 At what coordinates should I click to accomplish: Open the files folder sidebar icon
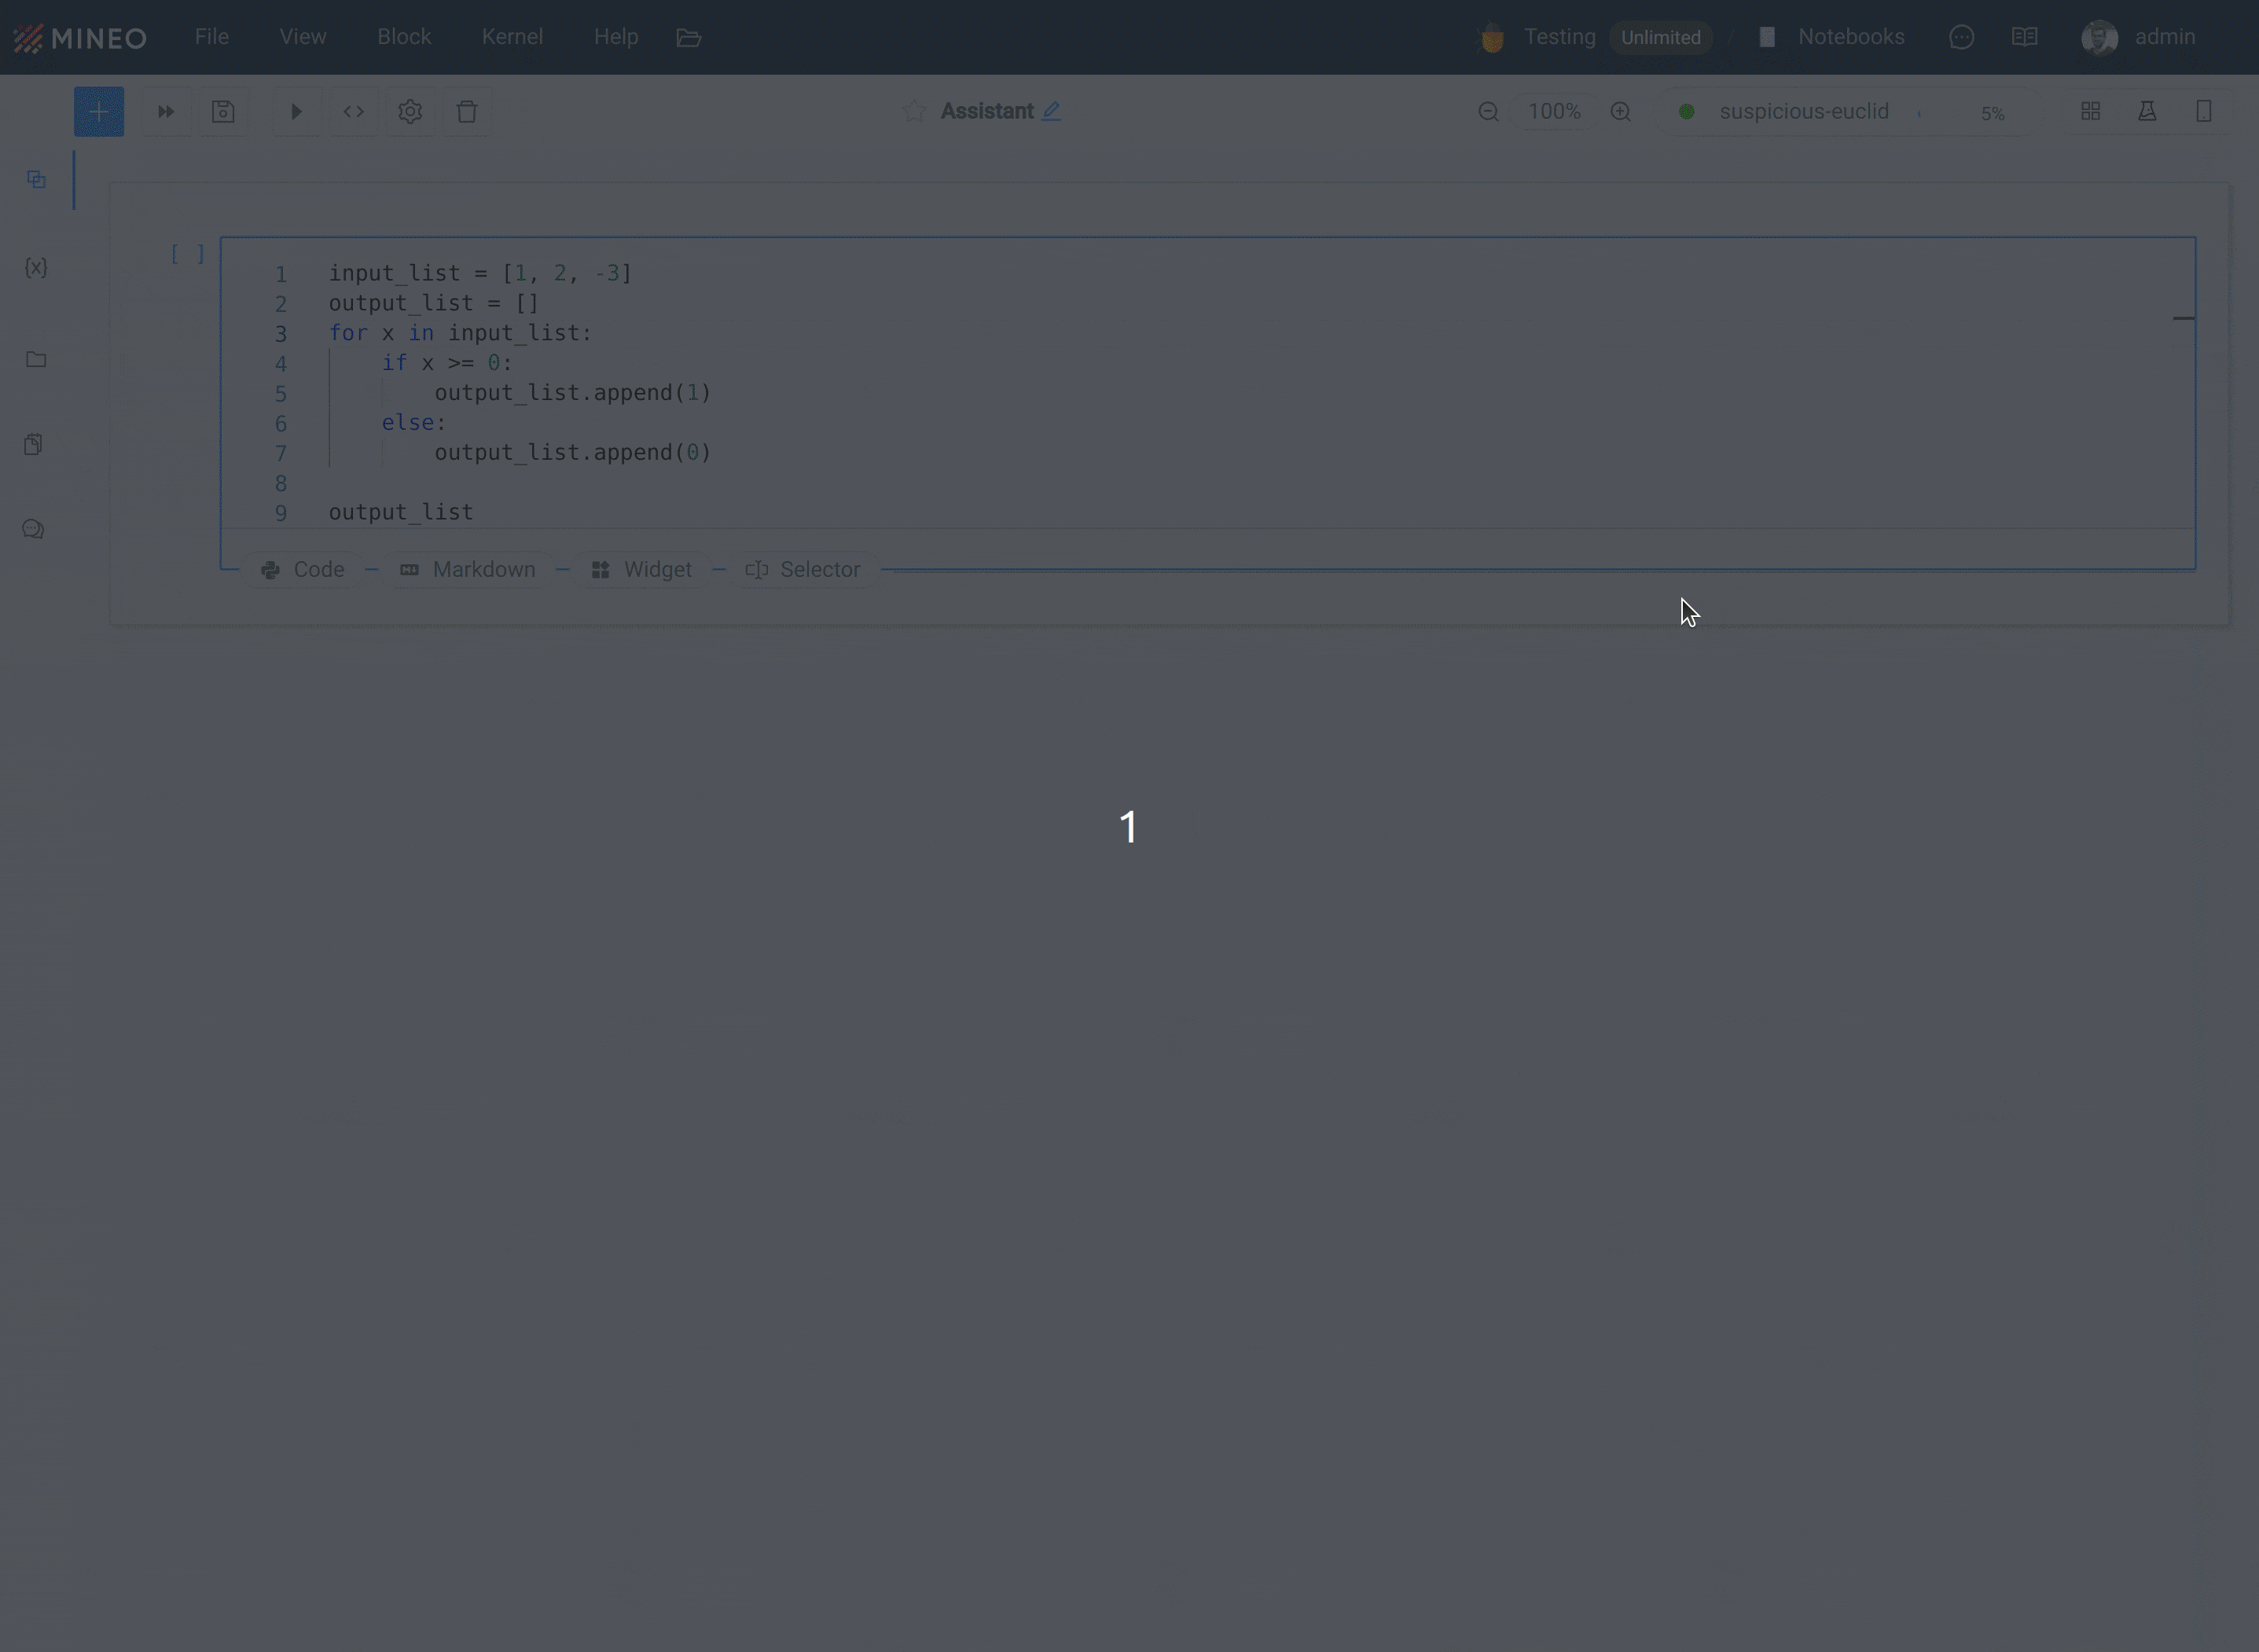pyautogui.click(x=36, y=359)
